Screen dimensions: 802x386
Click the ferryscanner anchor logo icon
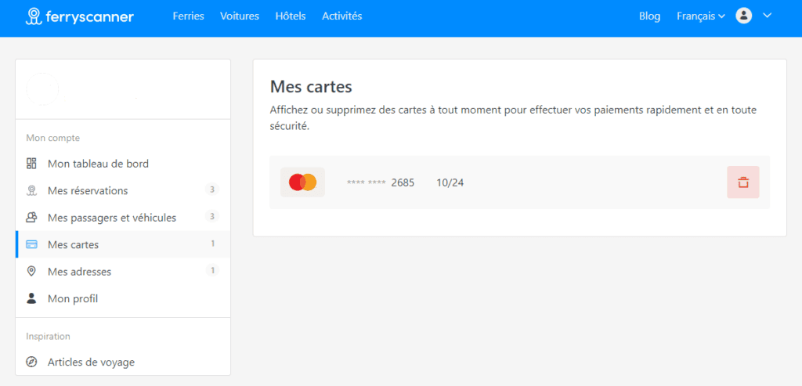tap(34, 16)
